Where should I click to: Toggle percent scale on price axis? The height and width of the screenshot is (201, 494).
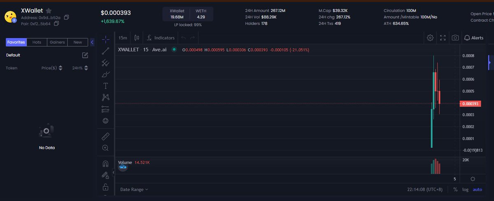pos(455,190)
